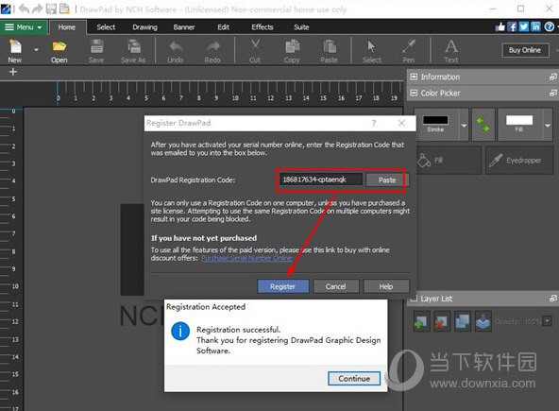Swap stroke and fill colors

point(483,125)
